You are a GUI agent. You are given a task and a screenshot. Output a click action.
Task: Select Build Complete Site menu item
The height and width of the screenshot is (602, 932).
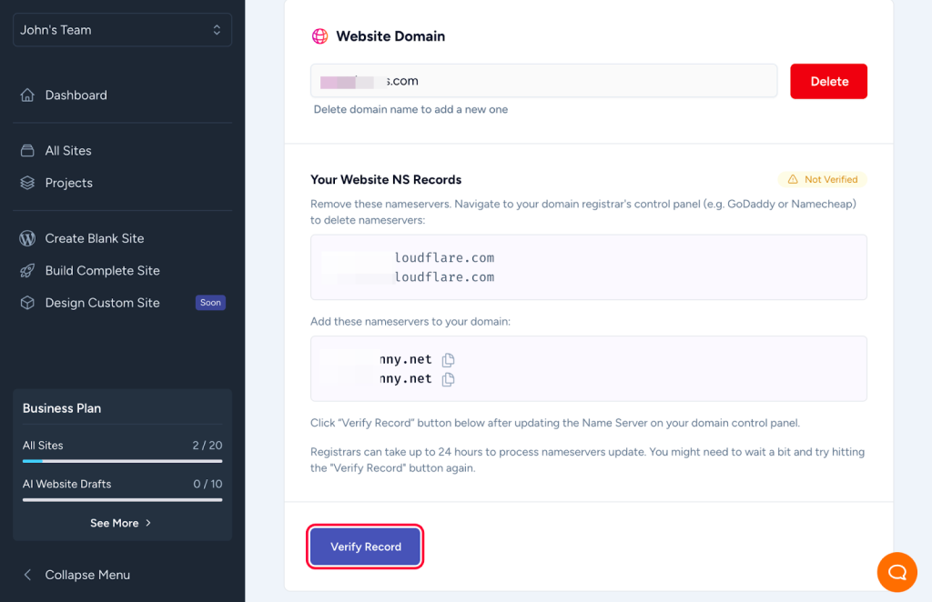tap(102, 271)
